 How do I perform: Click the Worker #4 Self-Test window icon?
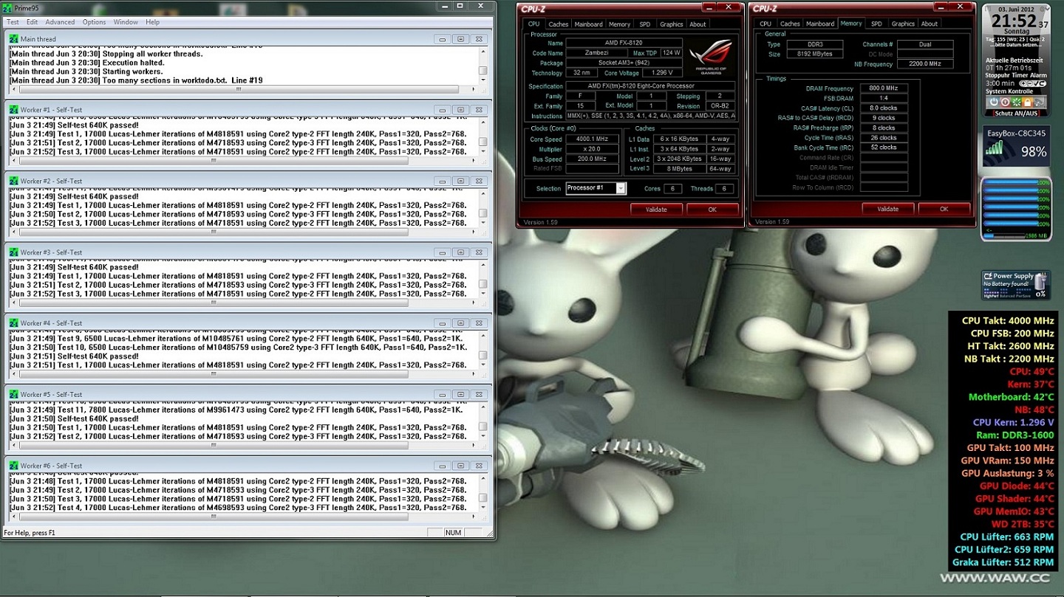click(14, 323)
